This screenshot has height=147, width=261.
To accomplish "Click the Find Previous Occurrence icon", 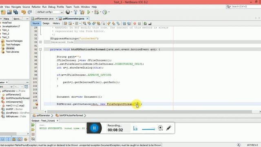I will 89,24.
